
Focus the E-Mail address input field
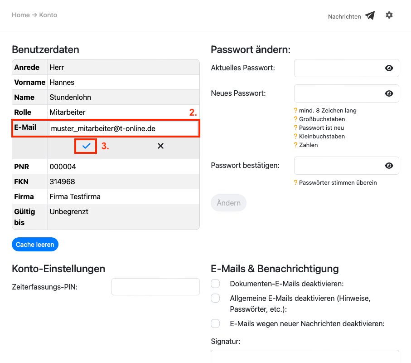123,128
